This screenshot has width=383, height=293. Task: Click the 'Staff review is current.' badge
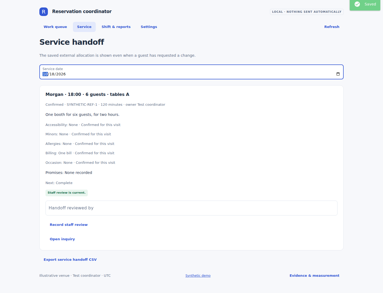tap(66, 193)
